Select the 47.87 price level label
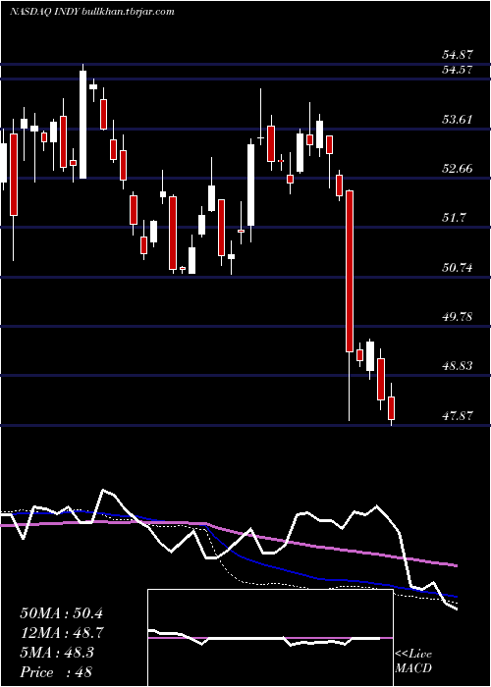Image resolution: width=491 pixels, height=687 pixels. (x=457, y=415)
